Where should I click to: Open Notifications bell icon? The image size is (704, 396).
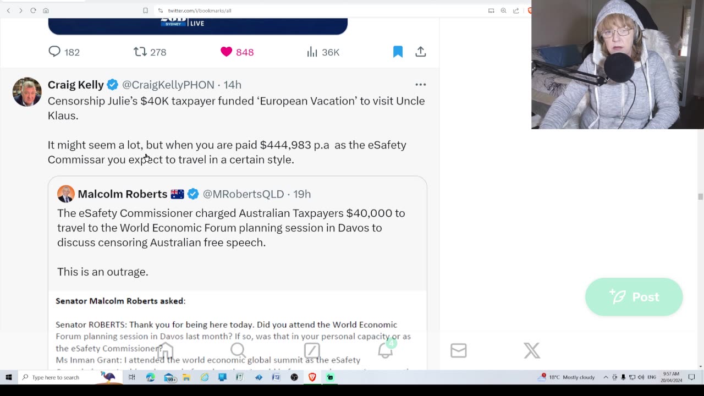[386, 349]
